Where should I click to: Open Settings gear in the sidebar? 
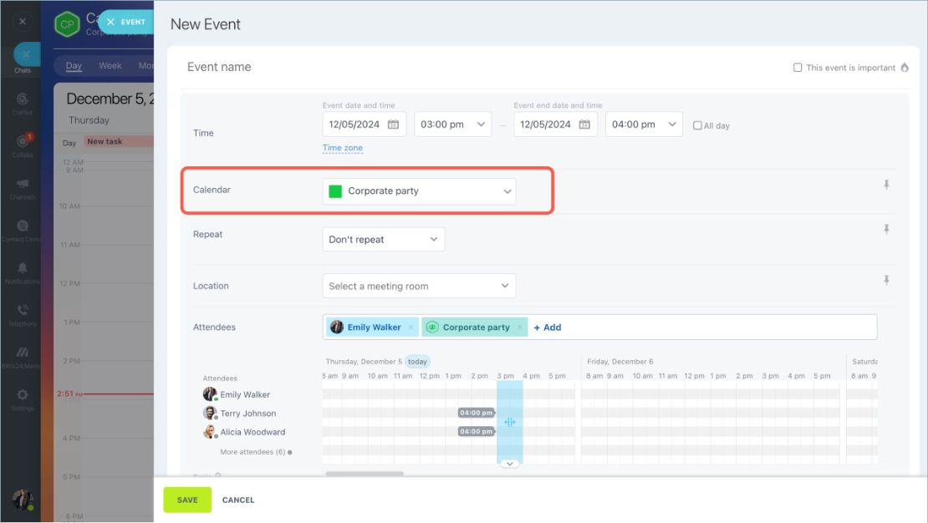(x=23, y=399)
